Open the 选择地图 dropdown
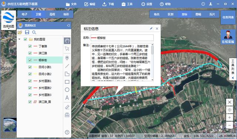The image size is (237, 139). pos(9,20)
